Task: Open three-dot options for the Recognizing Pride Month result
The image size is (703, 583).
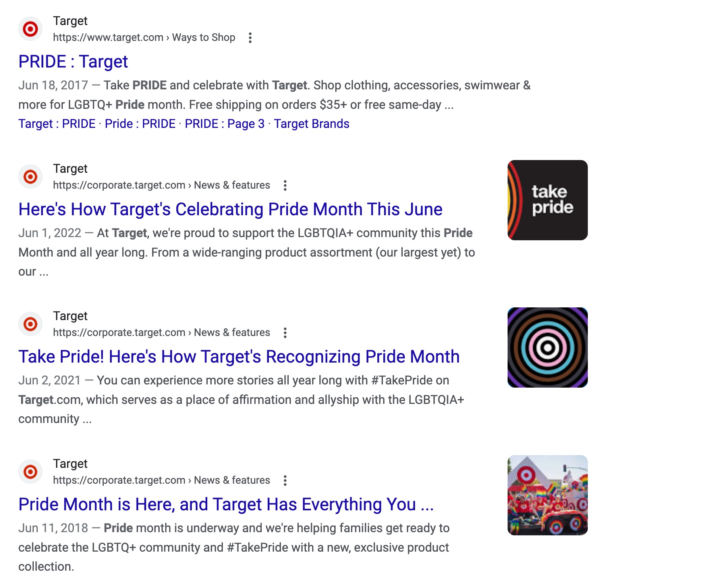Action: (x=285, y=333)
